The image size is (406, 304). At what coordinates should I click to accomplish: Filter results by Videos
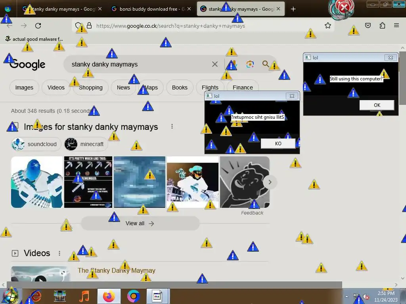[x=56, y=87]
